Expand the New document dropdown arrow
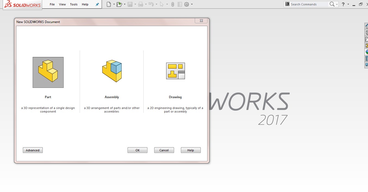This screenshot has width=368, height=192. [114, 4]
